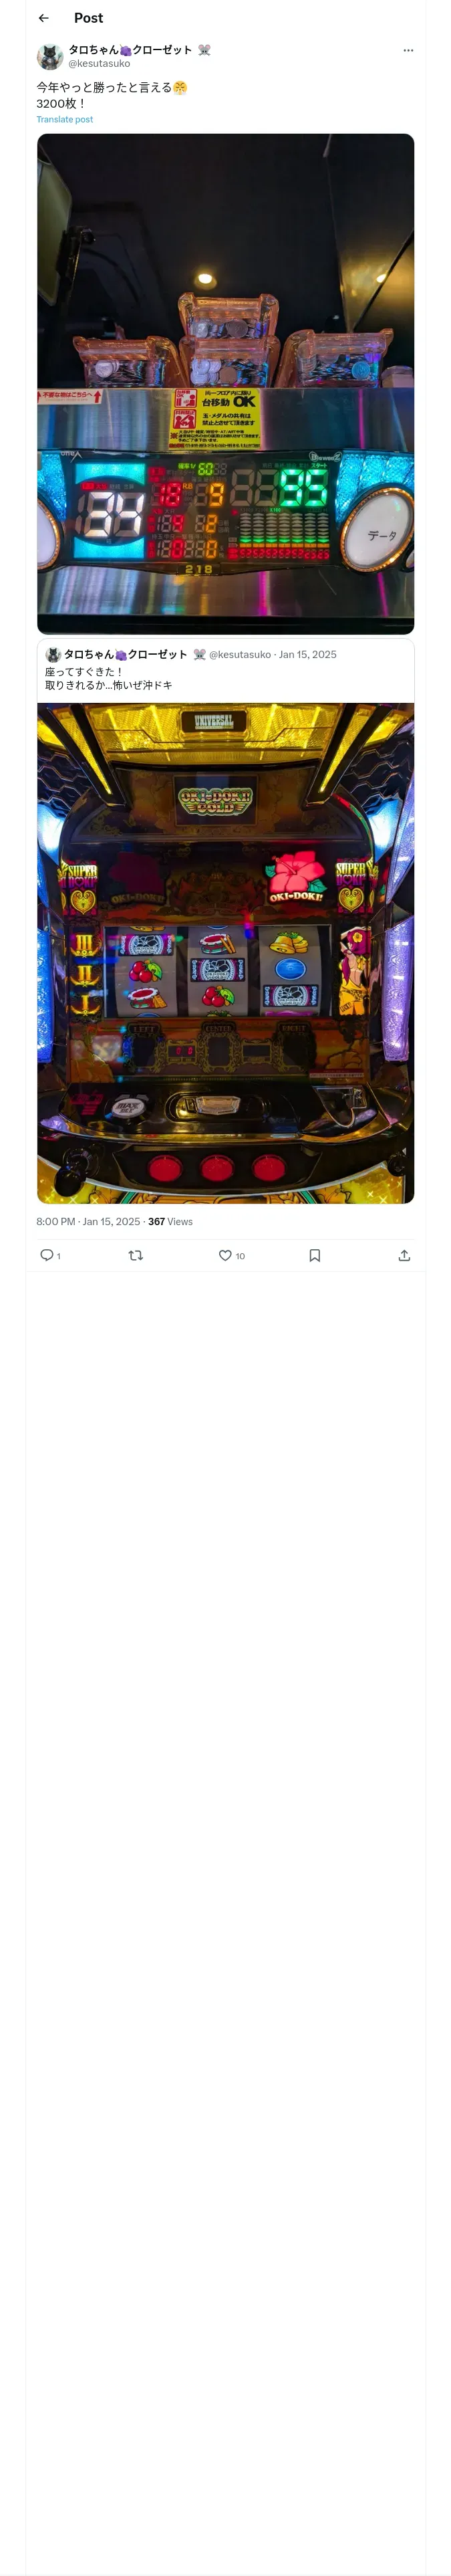This screenshot has height=2576, width=451.
Task: Open the 367 Views count
Action: point(170,1222)
